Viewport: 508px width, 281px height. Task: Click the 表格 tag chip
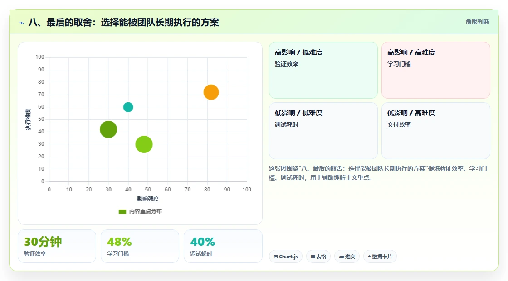318,257
